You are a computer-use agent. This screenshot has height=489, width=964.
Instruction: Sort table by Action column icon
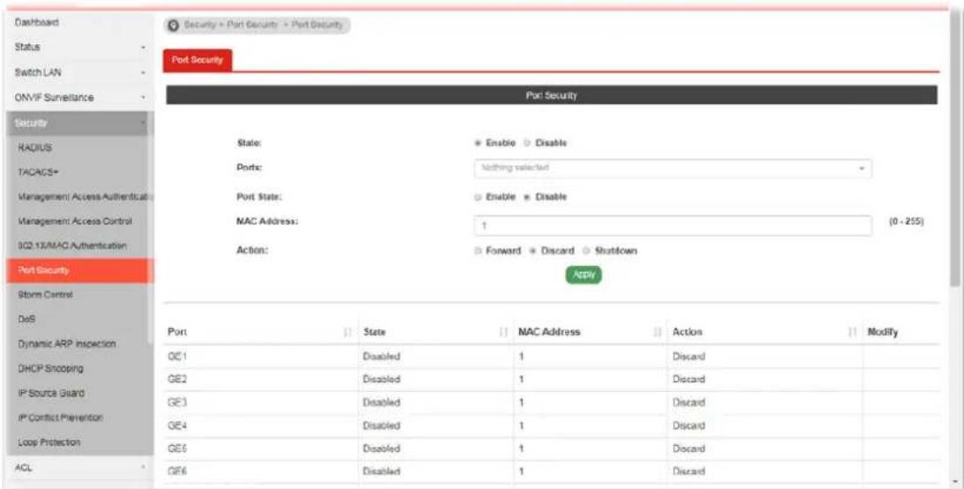point(853,332)
